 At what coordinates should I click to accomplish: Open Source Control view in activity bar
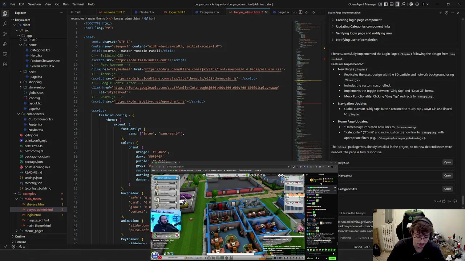(x=5, y=34)
